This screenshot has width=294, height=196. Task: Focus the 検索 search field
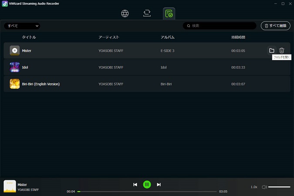point(220,26)
